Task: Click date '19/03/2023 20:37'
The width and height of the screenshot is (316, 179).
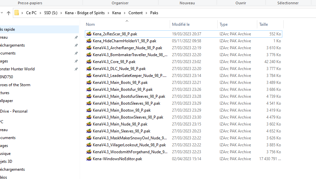Action: [187, 34]
